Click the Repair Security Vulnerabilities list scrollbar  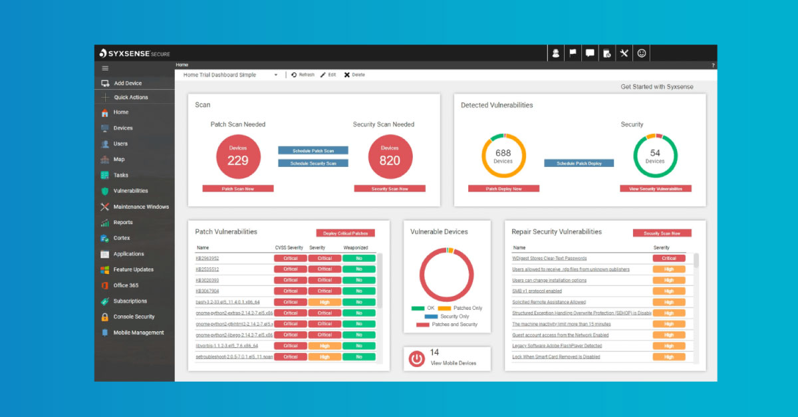click(x=696, y=259)
